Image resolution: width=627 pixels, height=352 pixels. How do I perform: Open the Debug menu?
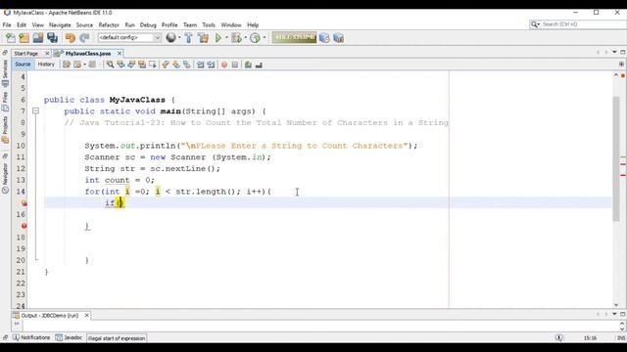coord(148,24)
